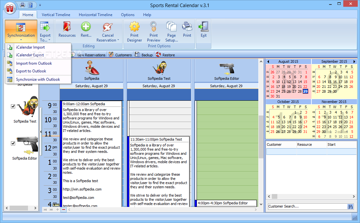
Task: Click the 12 pm time slot label
Action: [x=51, y=148]
